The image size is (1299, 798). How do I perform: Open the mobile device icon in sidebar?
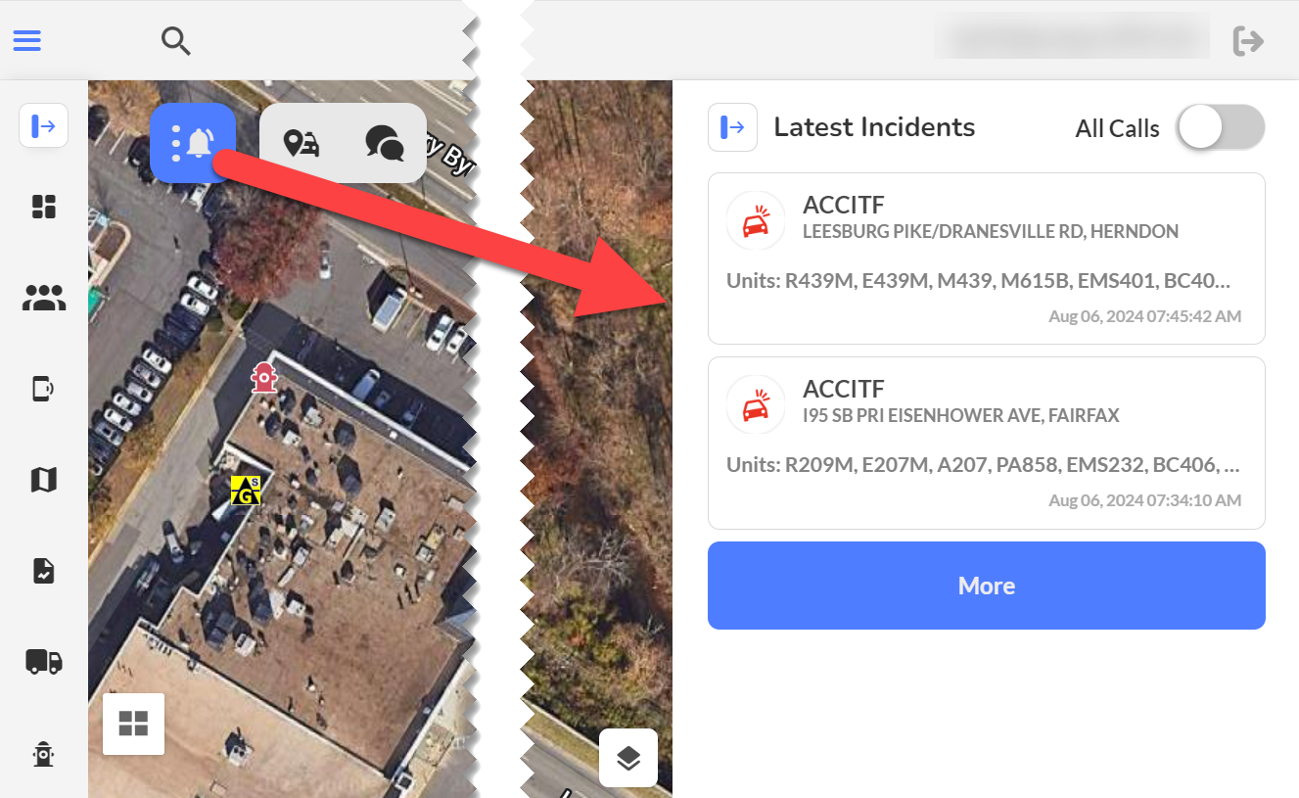pyautogui.click(x=44, y=389)
